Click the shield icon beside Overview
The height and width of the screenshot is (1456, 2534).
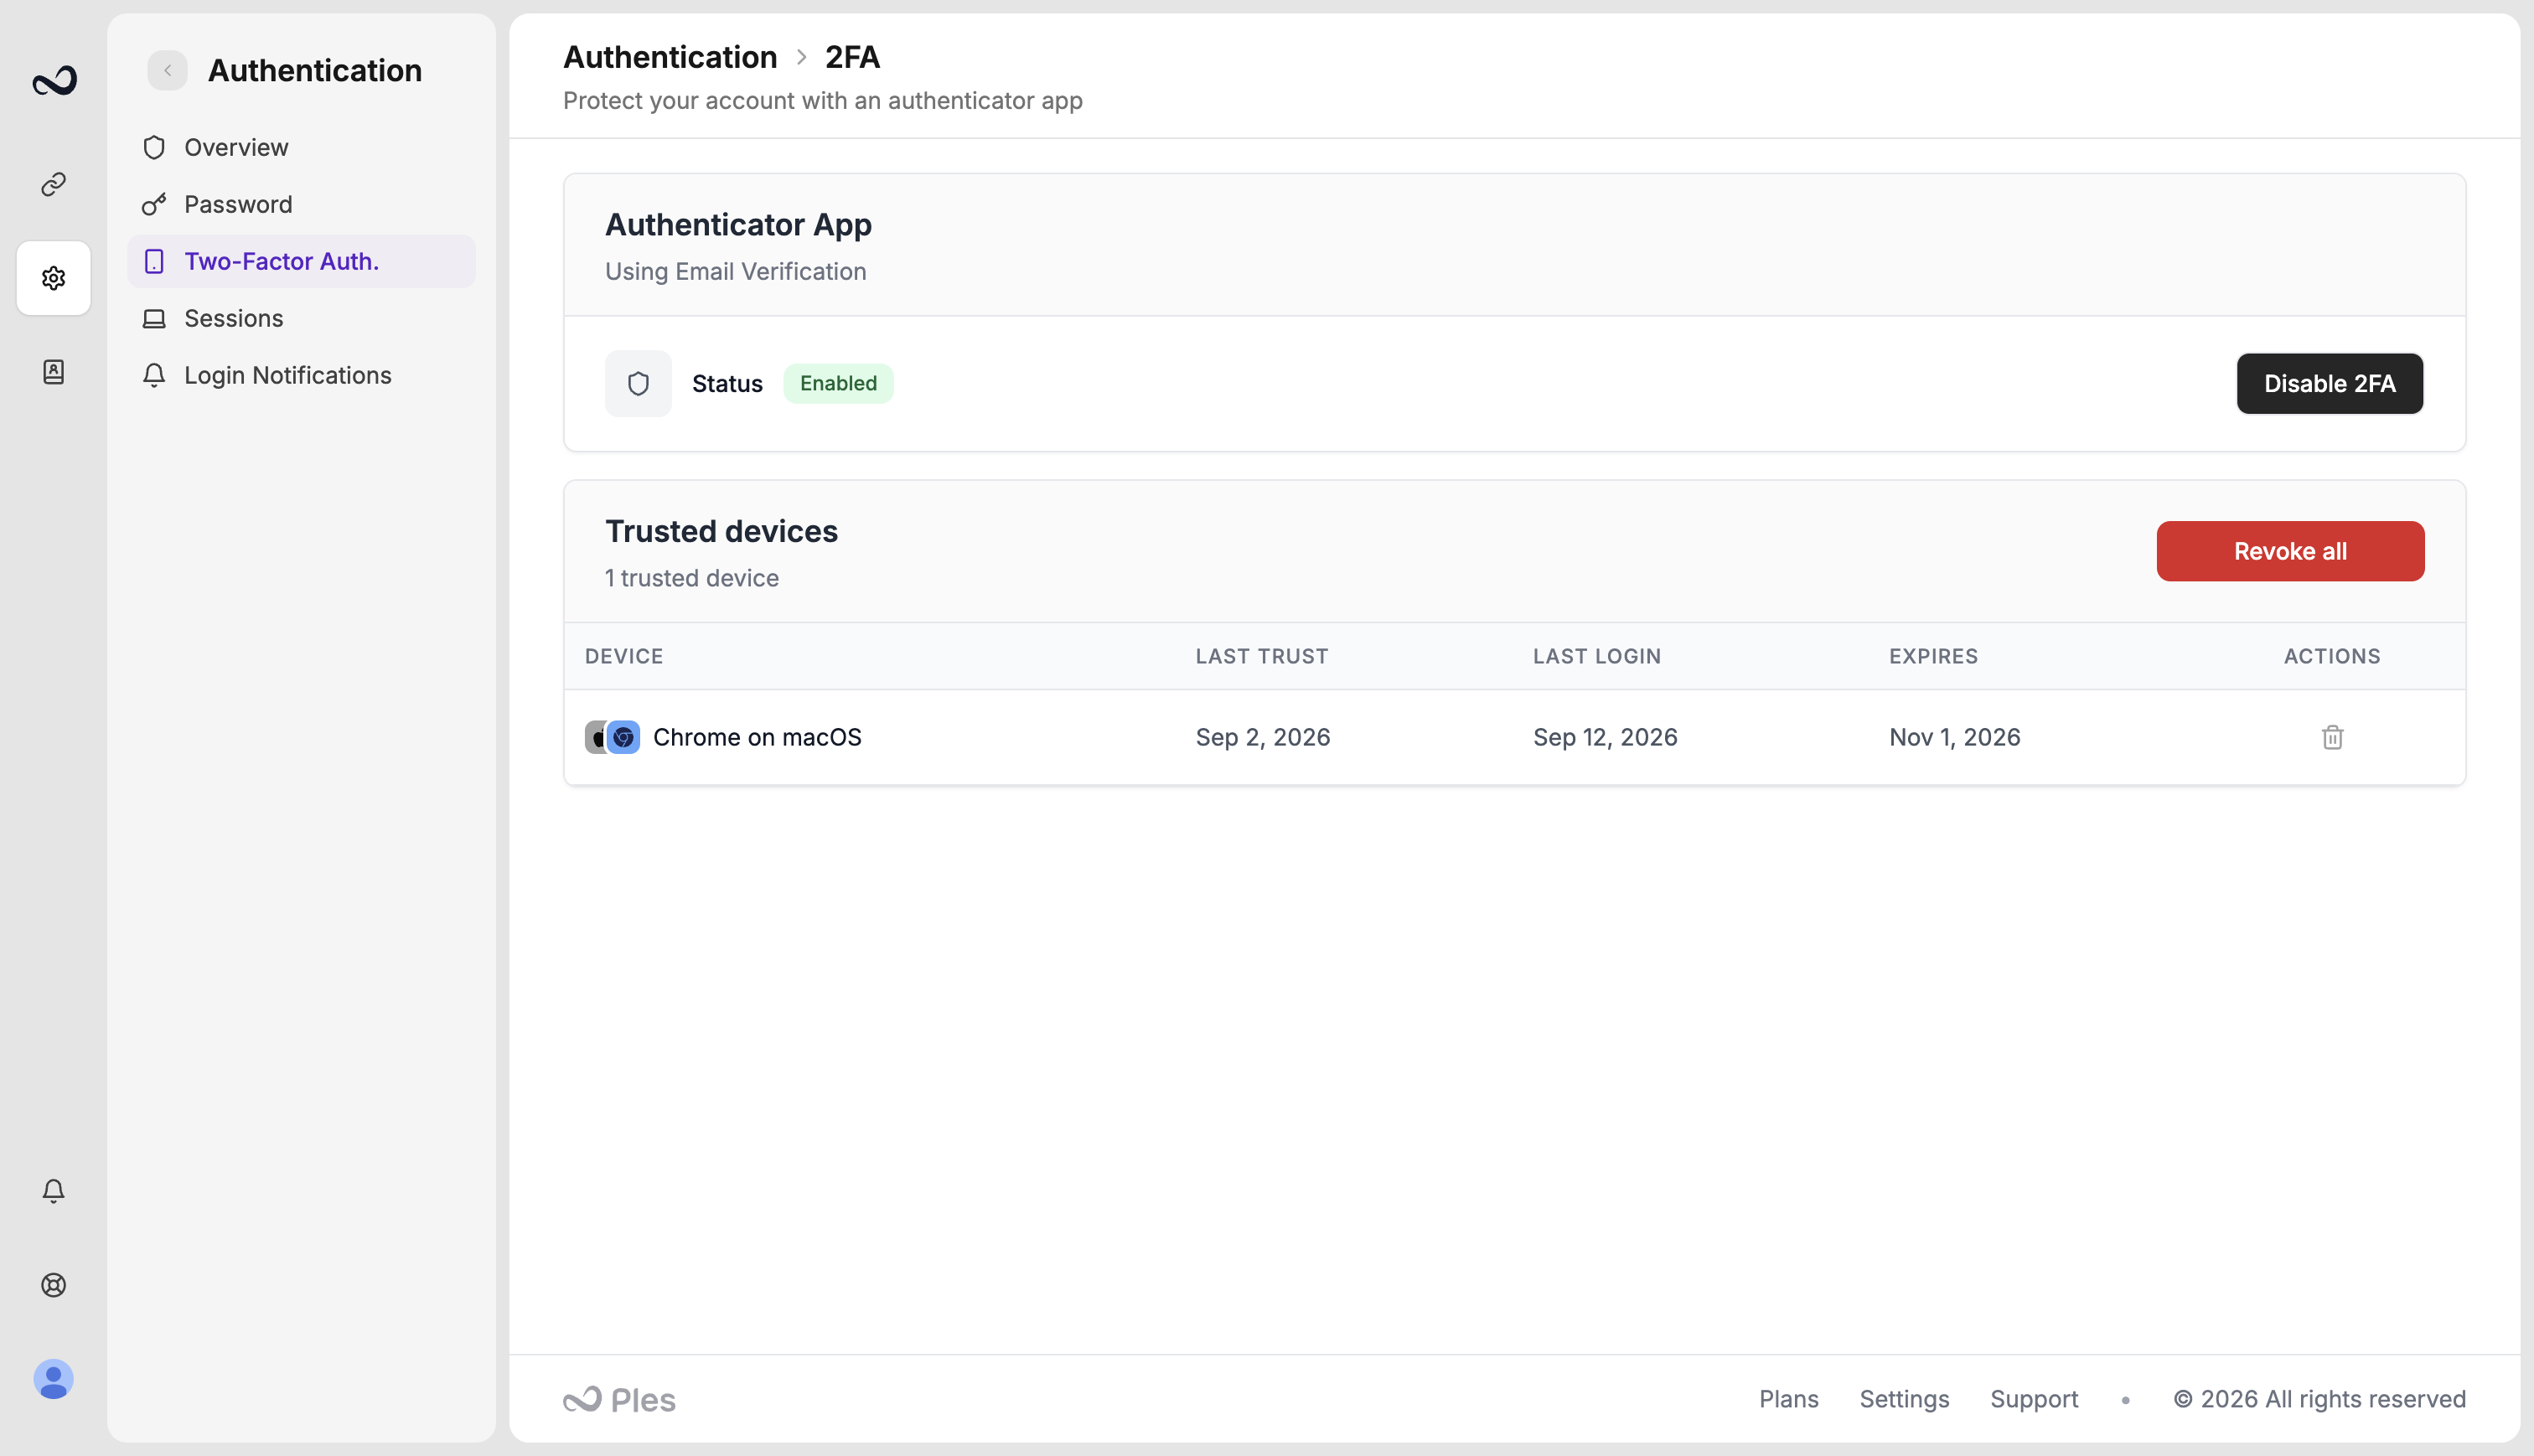[154, 147]
